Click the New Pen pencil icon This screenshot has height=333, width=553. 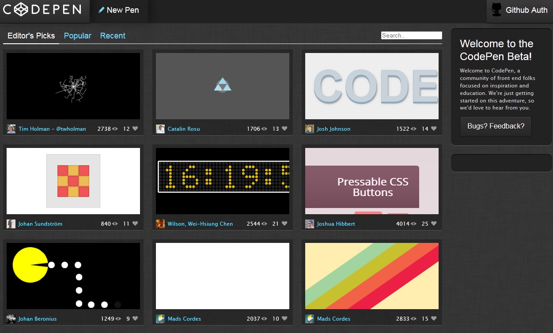coord(101,10)
